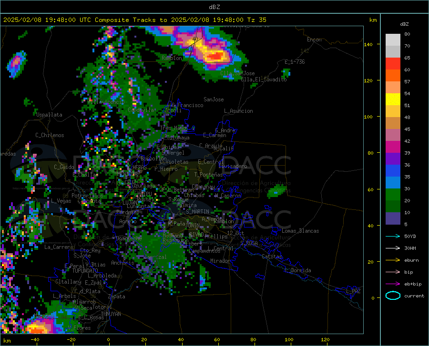Click the Capdevilla label
This screenshot has width=429, height=346.
point(141,110)
